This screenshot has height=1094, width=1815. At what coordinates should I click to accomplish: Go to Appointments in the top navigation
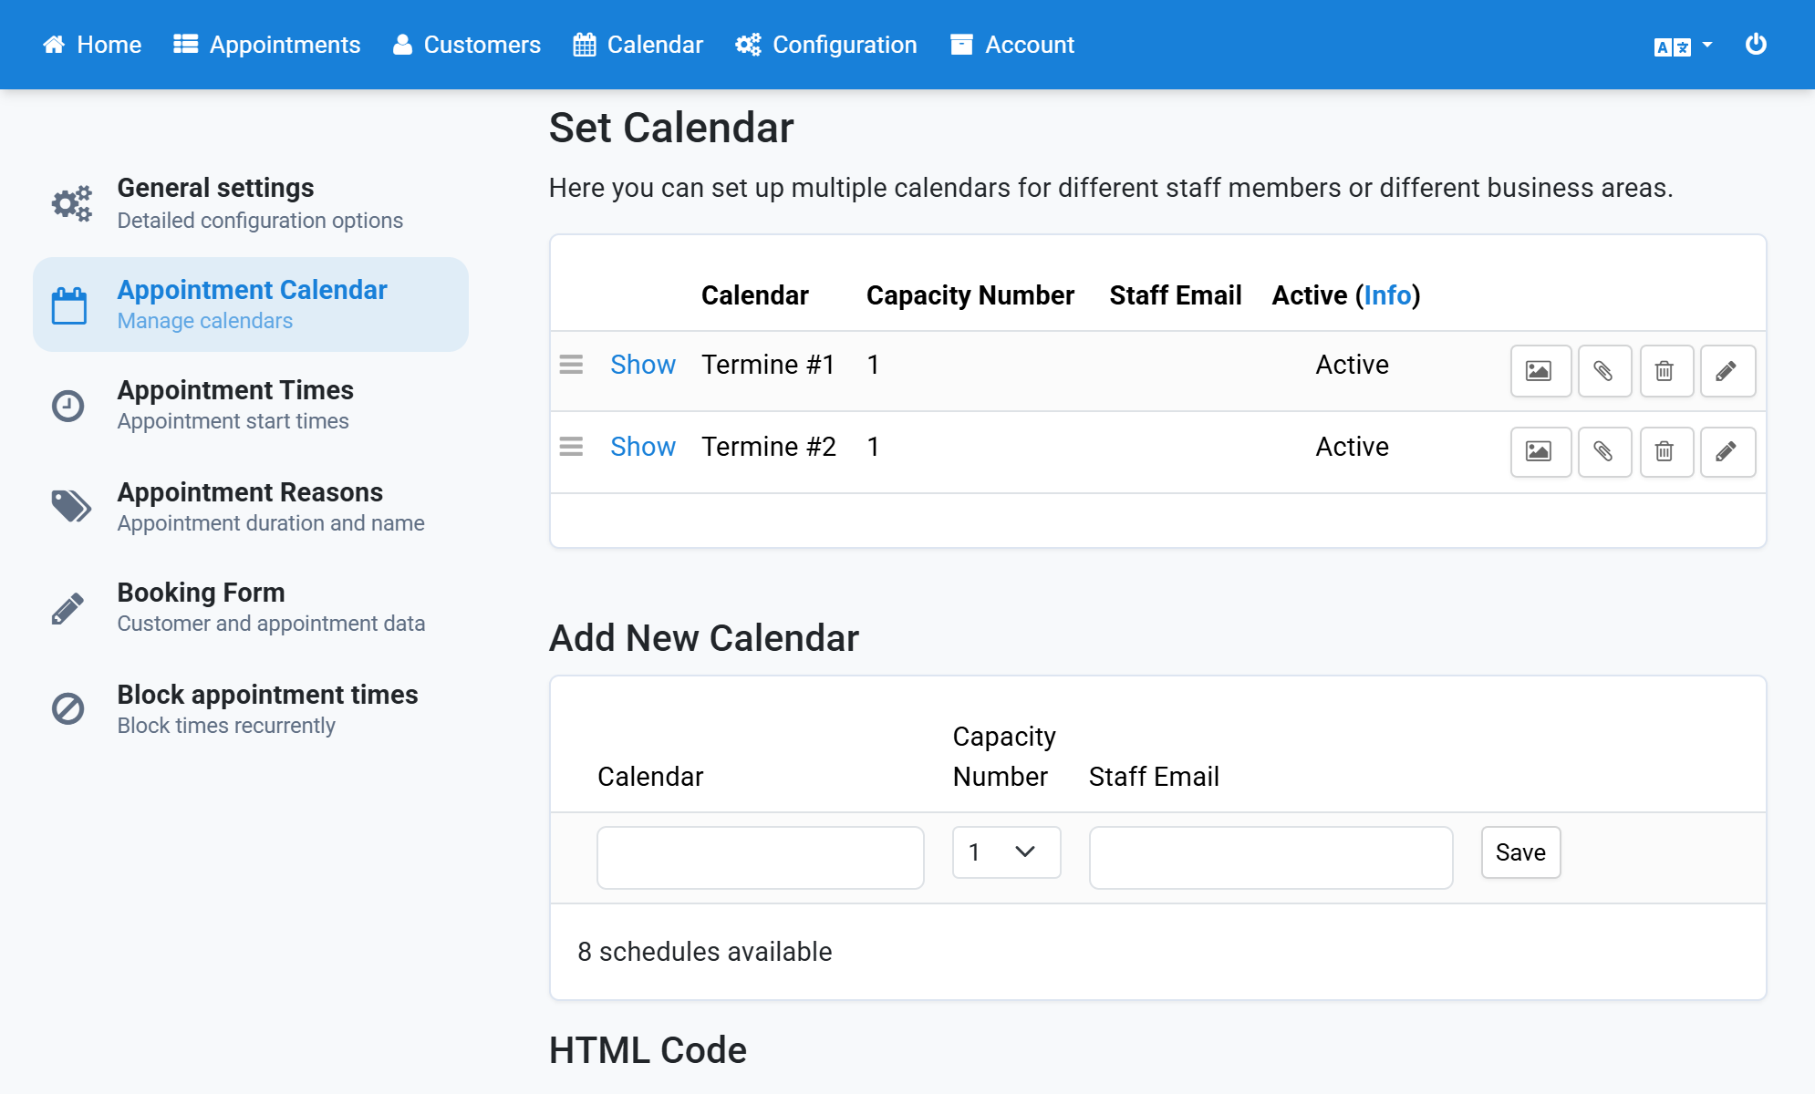coord(267,45)
